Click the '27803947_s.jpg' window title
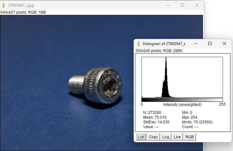Image resolution: width=233 pixels, height=151 pixels. point(21,5)
